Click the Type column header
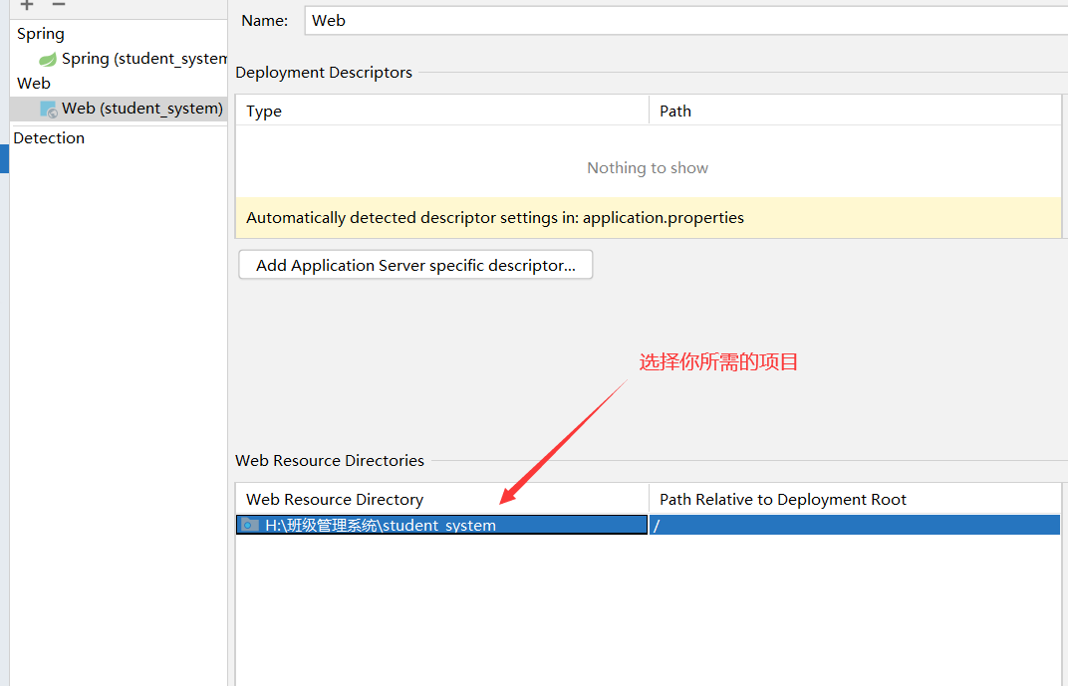 (442, 111)
